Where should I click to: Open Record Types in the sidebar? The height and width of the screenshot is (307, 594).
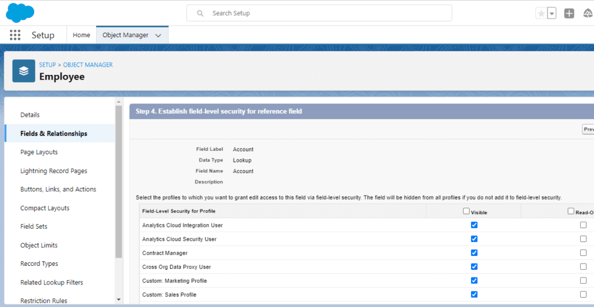click(39, 263)
